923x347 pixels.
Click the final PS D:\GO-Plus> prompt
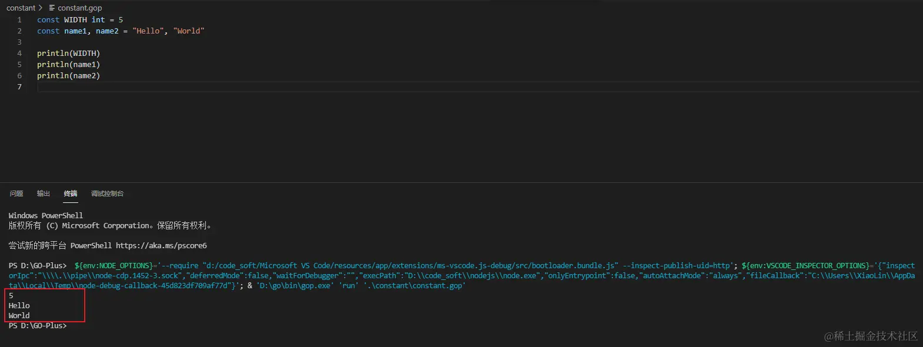coord(38,325)
